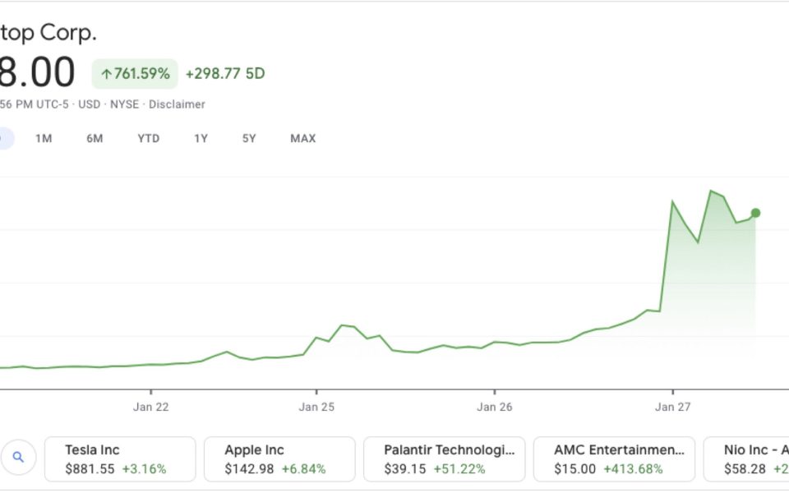
Task: Show the YTD chart range
Action: 148,138
